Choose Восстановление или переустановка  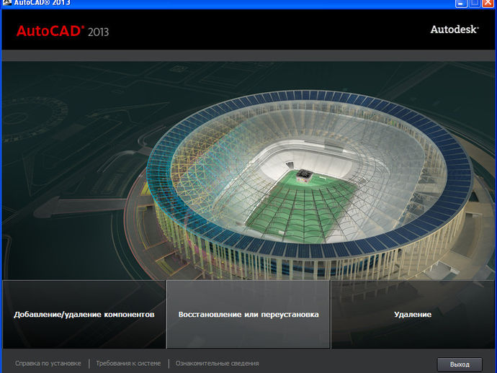click(248, 315)
